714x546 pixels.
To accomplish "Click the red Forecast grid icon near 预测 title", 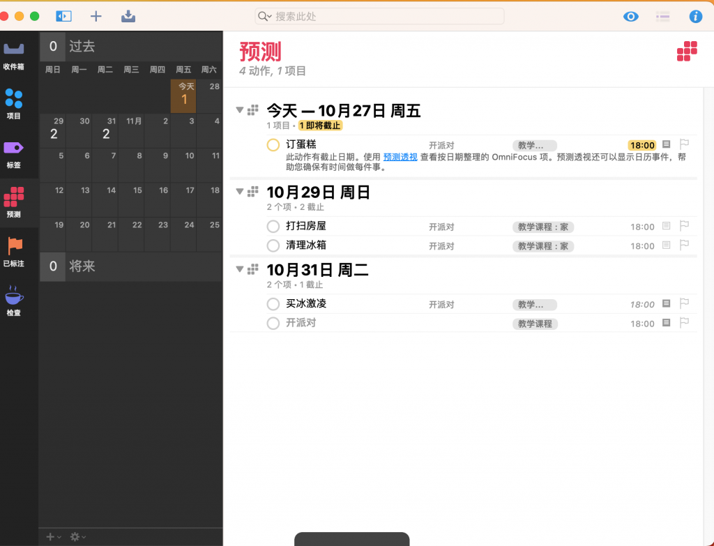I will click(x=687, y=51).
